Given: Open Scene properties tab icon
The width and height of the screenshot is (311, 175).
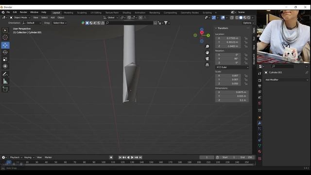Looking at the screenshot, I should [259, 97].
